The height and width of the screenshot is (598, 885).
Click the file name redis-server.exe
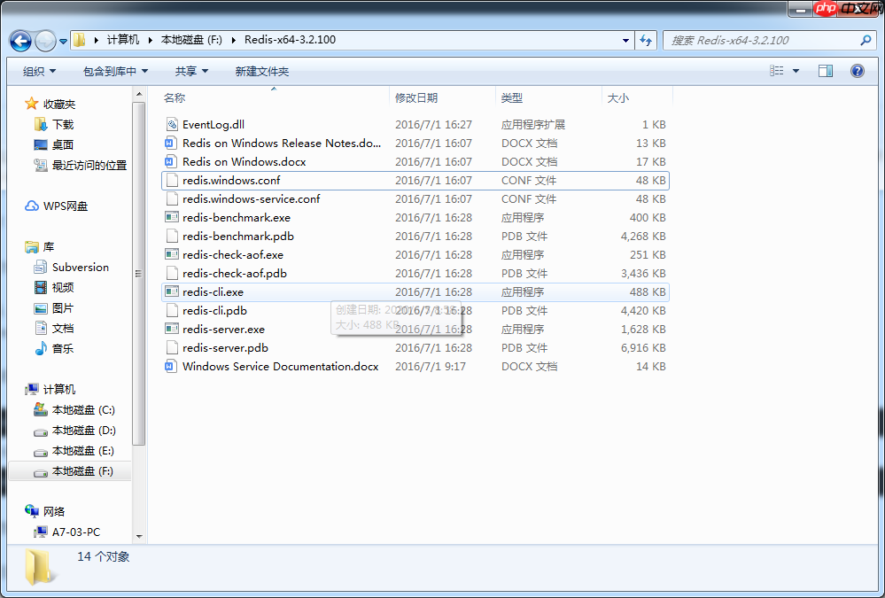(223, 330)
